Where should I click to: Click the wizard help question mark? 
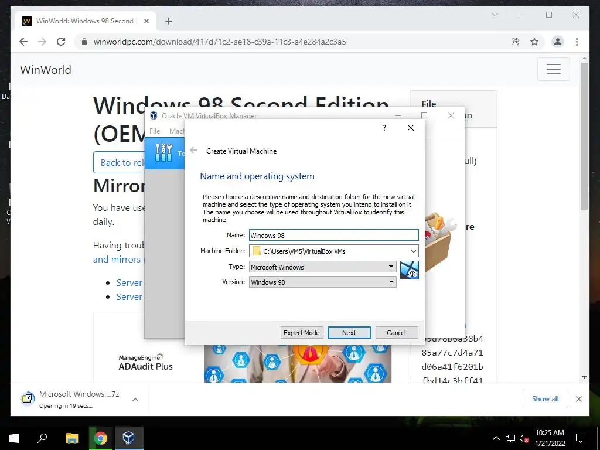[384, 128]
